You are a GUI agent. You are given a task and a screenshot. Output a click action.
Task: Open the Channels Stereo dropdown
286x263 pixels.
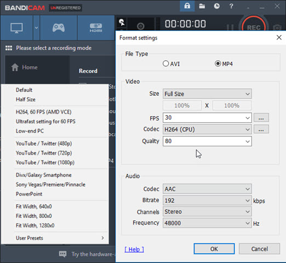207,211
